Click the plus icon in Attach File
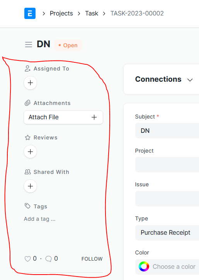 [94, 117]
